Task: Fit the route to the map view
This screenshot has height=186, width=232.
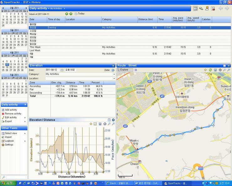Action: pyautogui.click(x=220, y=70)
